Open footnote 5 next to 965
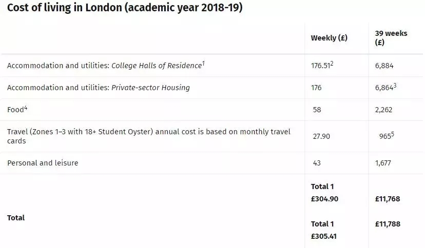Screen dimensions: 425x248 point(393,134)
